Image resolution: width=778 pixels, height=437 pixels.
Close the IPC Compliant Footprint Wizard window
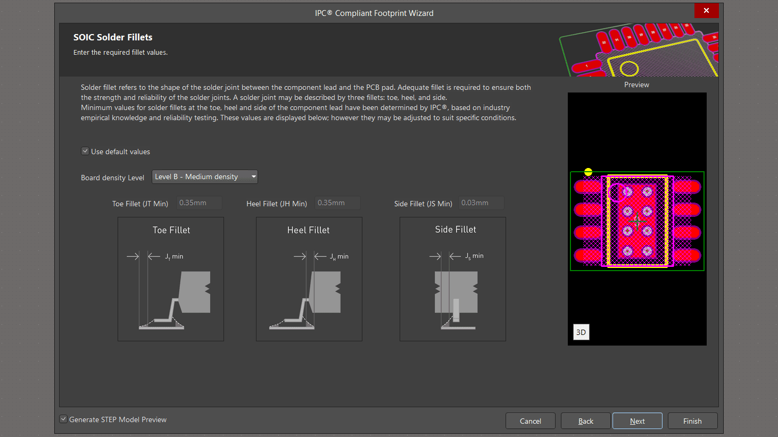click(706, 11)
